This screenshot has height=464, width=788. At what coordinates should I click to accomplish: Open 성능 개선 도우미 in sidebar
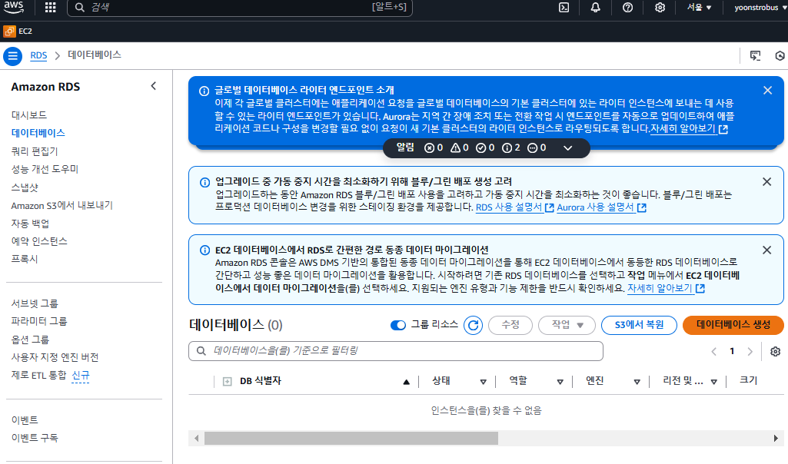(x=45, y=169)
